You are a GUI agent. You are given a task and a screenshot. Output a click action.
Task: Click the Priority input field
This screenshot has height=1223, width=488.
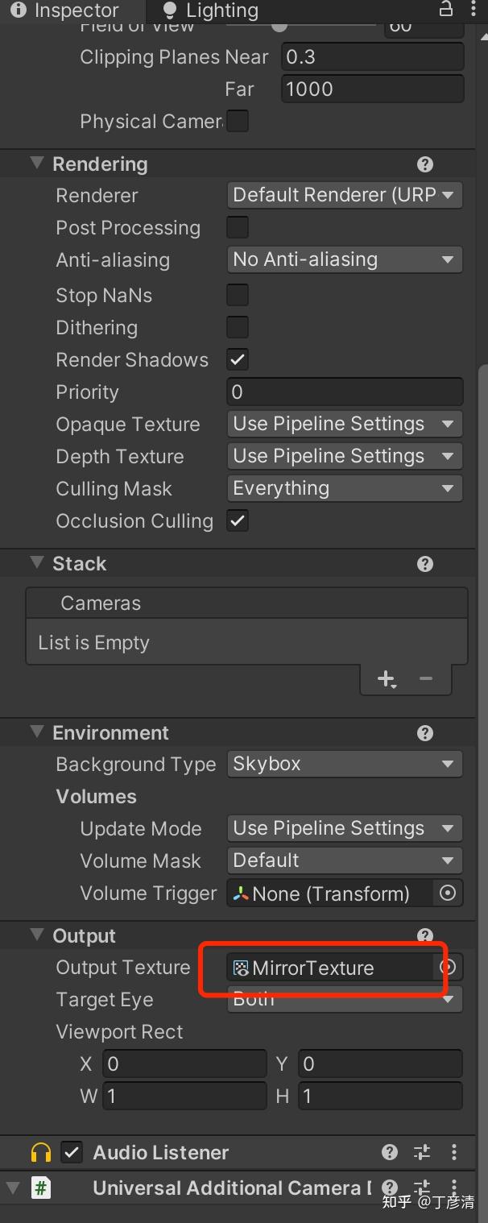[345, 392]
